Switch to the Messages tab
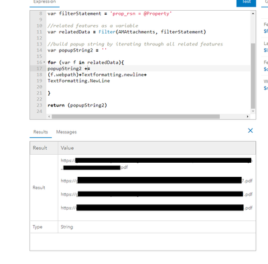Image resolution: width=268 pixels, height=264 pixels. click(66, 132)
